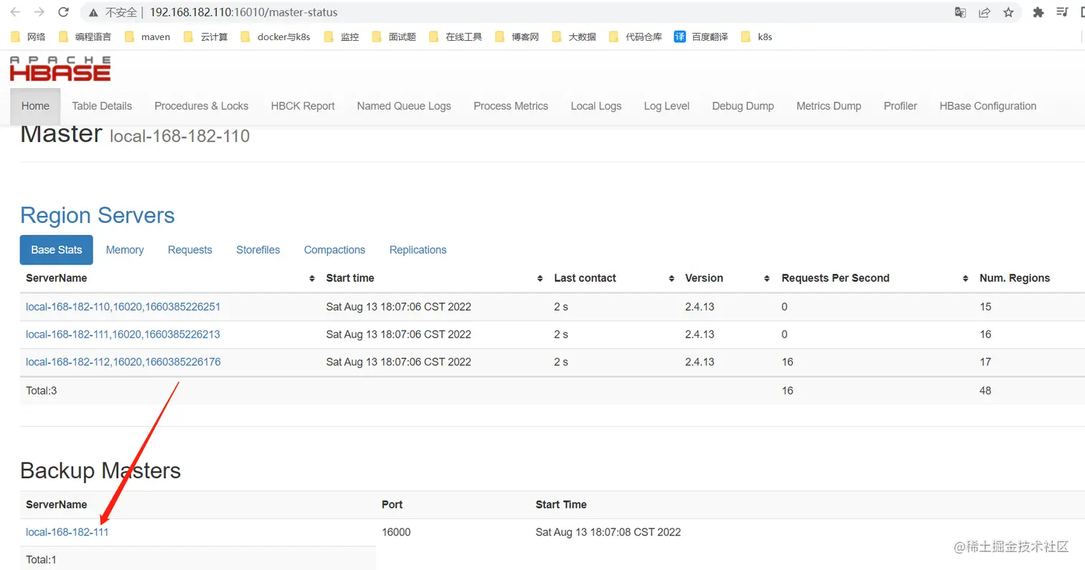Open the extensions puzzle icon
This screenshot has height=570, width=1085.
coord(1038,12)
